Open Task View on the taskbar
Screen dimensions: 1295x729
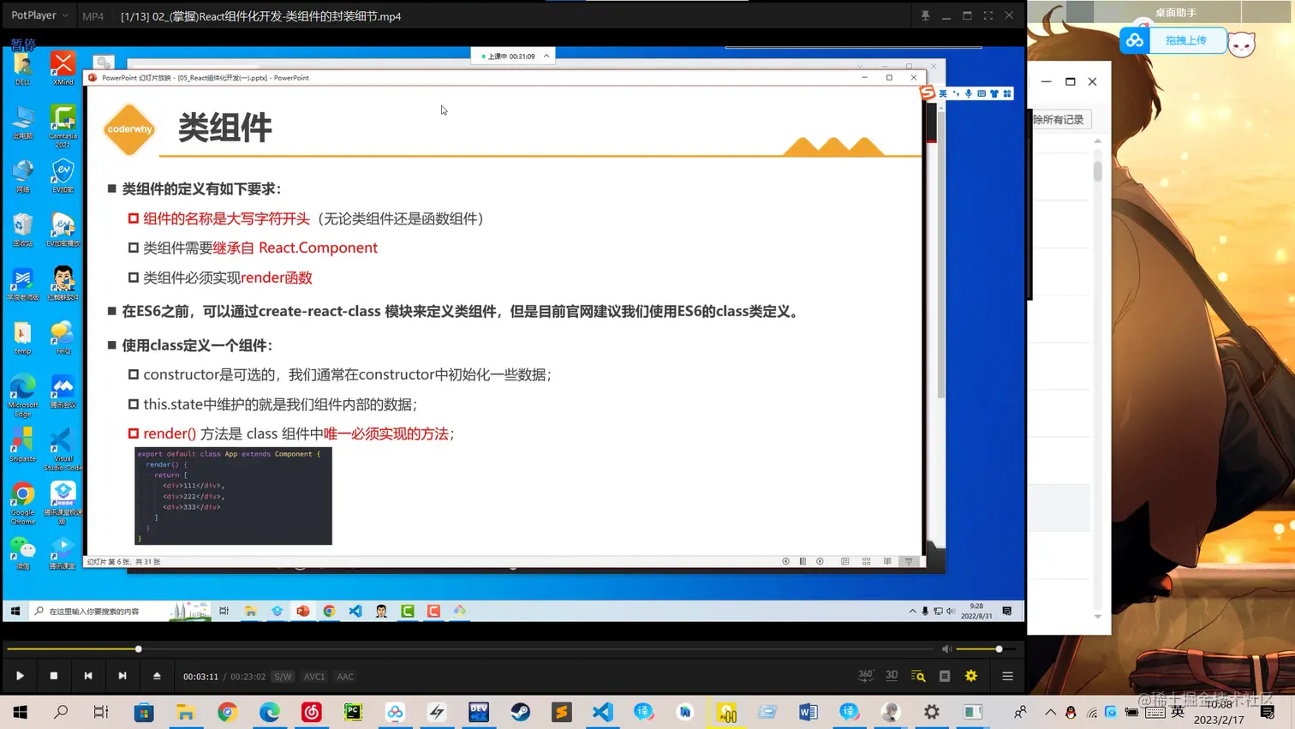[x=101, y=712]
